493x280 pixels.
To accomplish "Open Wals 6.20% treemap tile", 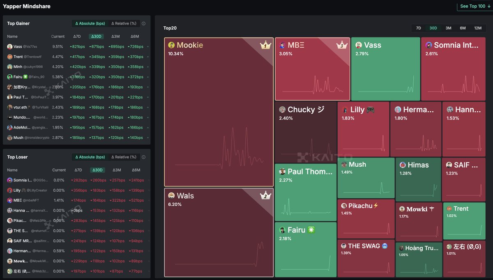I will 219,232.
